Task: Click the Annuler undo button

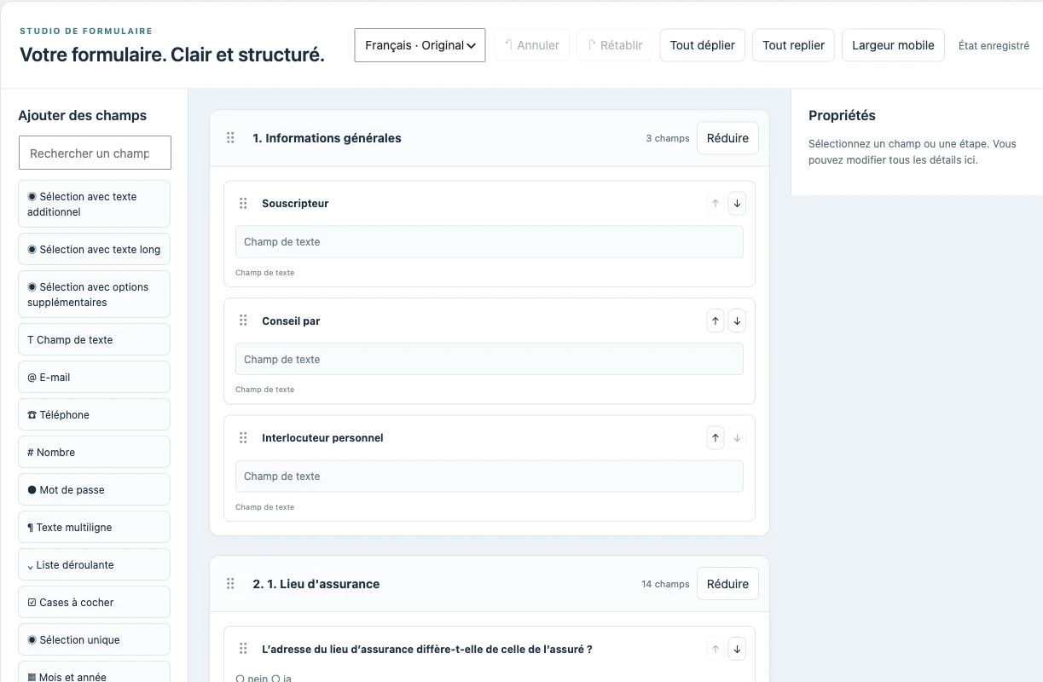Action: click(531, 45)
